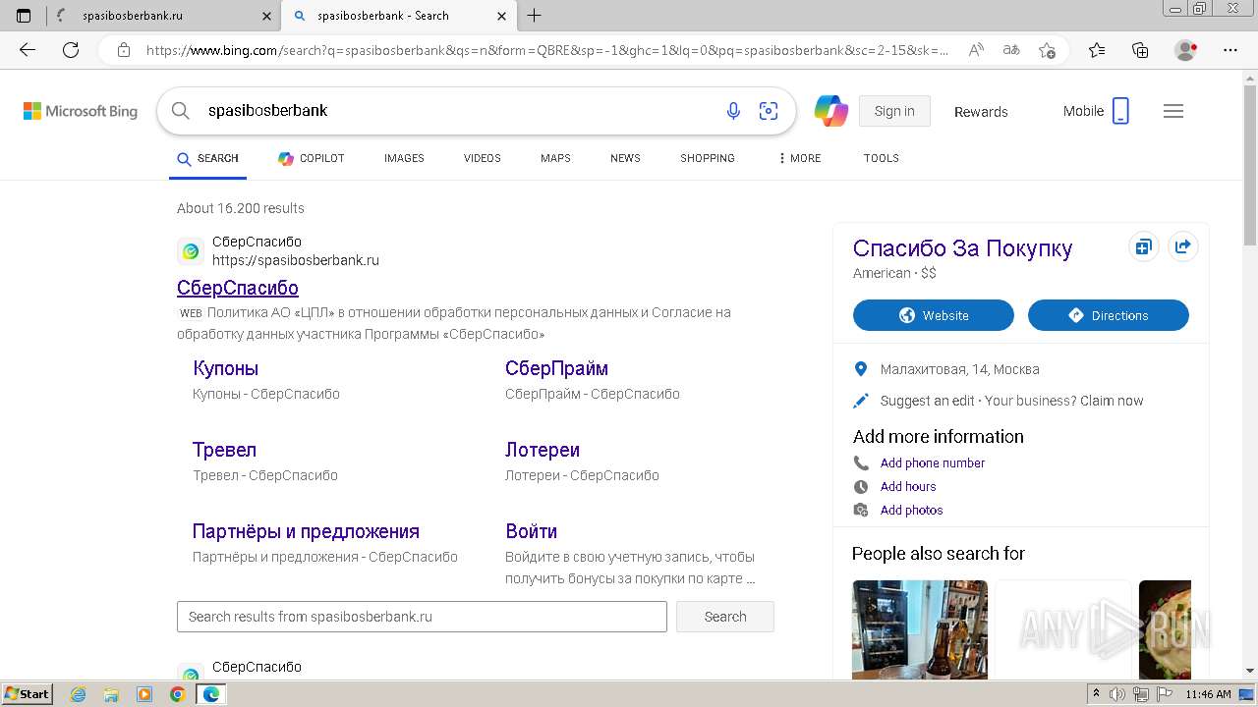The image size is (1258, 707).
Task: Select the COPILOT search tab
Action: [x=312, y=158]
